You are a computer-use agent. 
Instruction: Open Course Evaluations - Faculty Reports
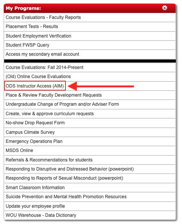pos(43,17)
